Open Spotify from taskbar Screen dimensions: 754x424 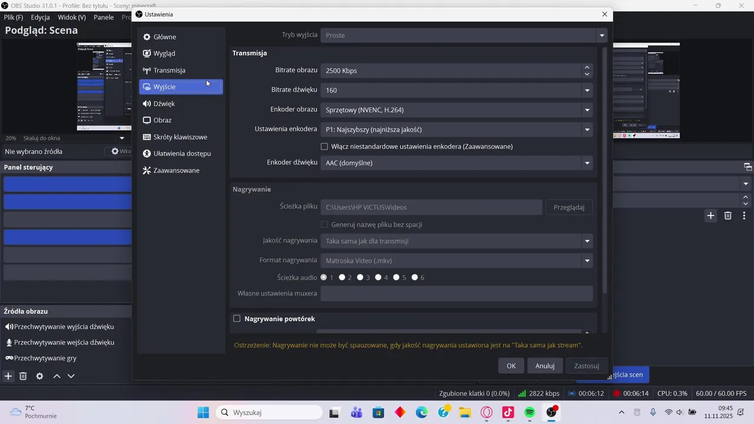(530, 412)
